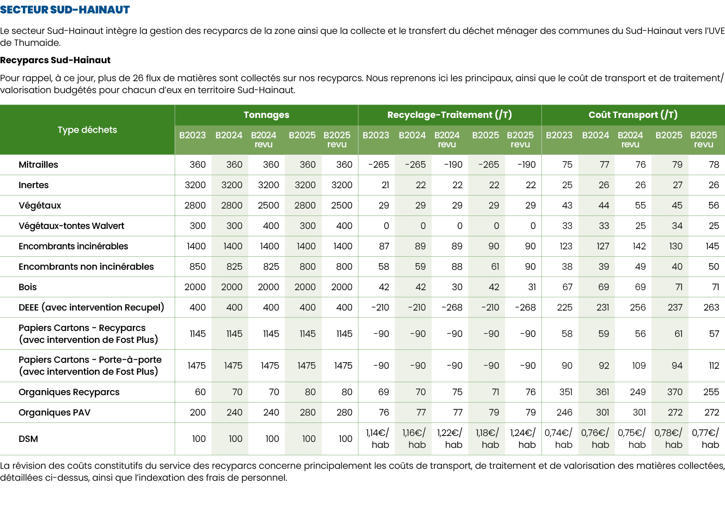Click the Organiques Recyparcs row label

click(69, 392)
